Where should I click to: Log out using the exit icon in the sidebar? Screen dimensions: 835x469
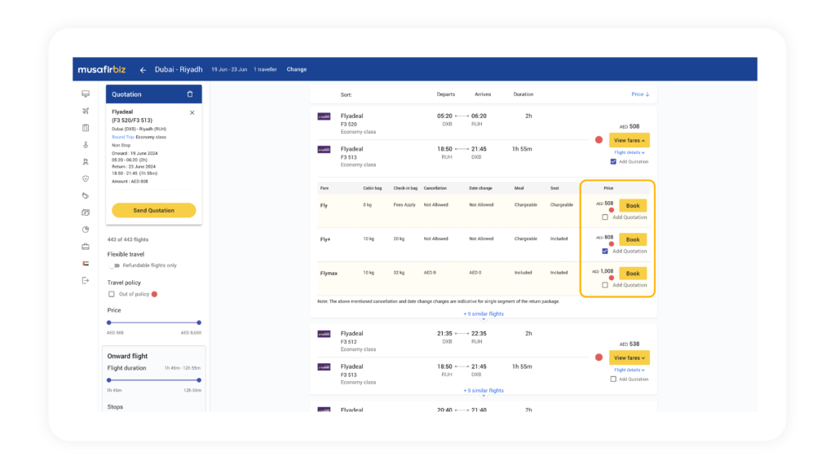(x=85, y=280)
